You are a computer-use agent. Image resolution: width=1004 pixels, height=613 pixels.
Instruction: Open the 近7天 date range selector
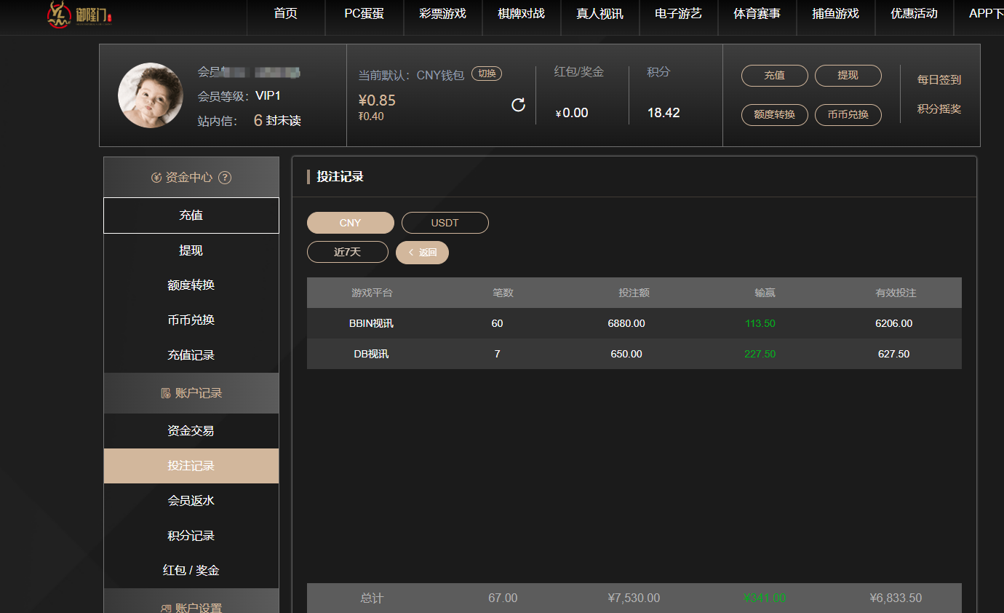pyautogui.click(x=347, y=252)
